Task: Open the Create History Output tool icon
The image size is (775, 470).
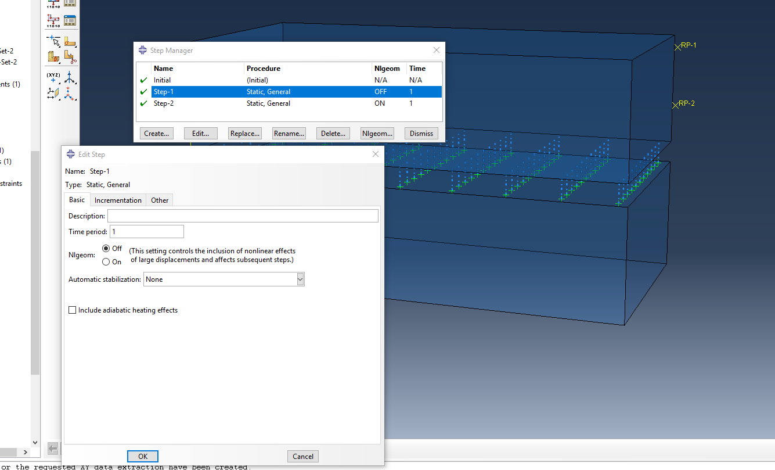Action: (x=53, y=21)
